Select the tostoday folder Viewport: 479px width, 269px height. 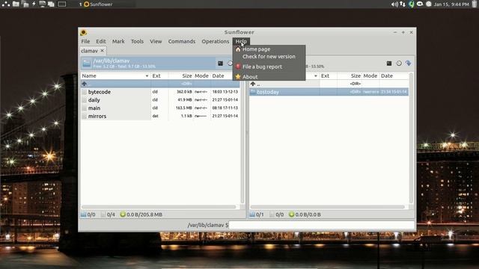329,92
